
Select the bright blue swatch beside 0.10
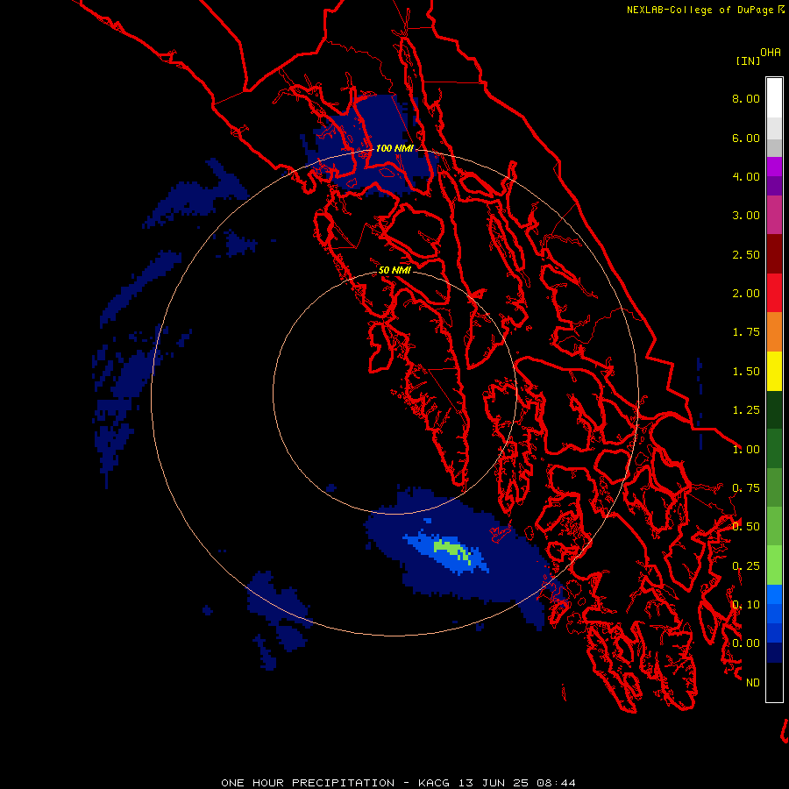774,594
